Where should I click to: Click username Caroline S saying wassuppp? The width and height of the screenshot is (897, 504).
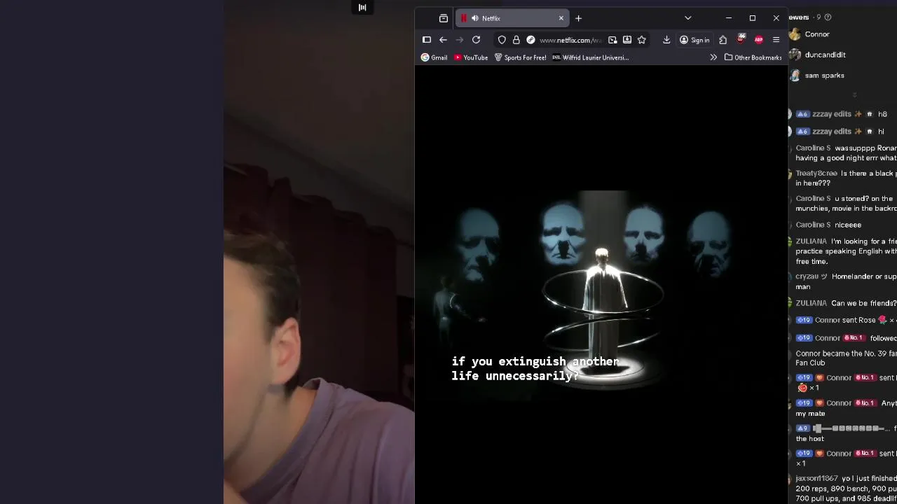pyautogui.click(x=813, y=148)
